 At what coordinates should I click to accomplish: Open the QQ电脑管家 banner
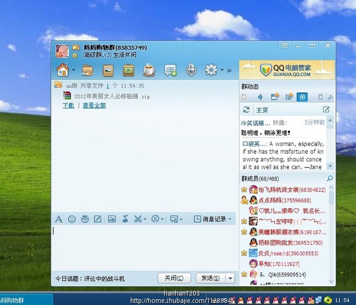pyautogui.click(x=287, y=70)
